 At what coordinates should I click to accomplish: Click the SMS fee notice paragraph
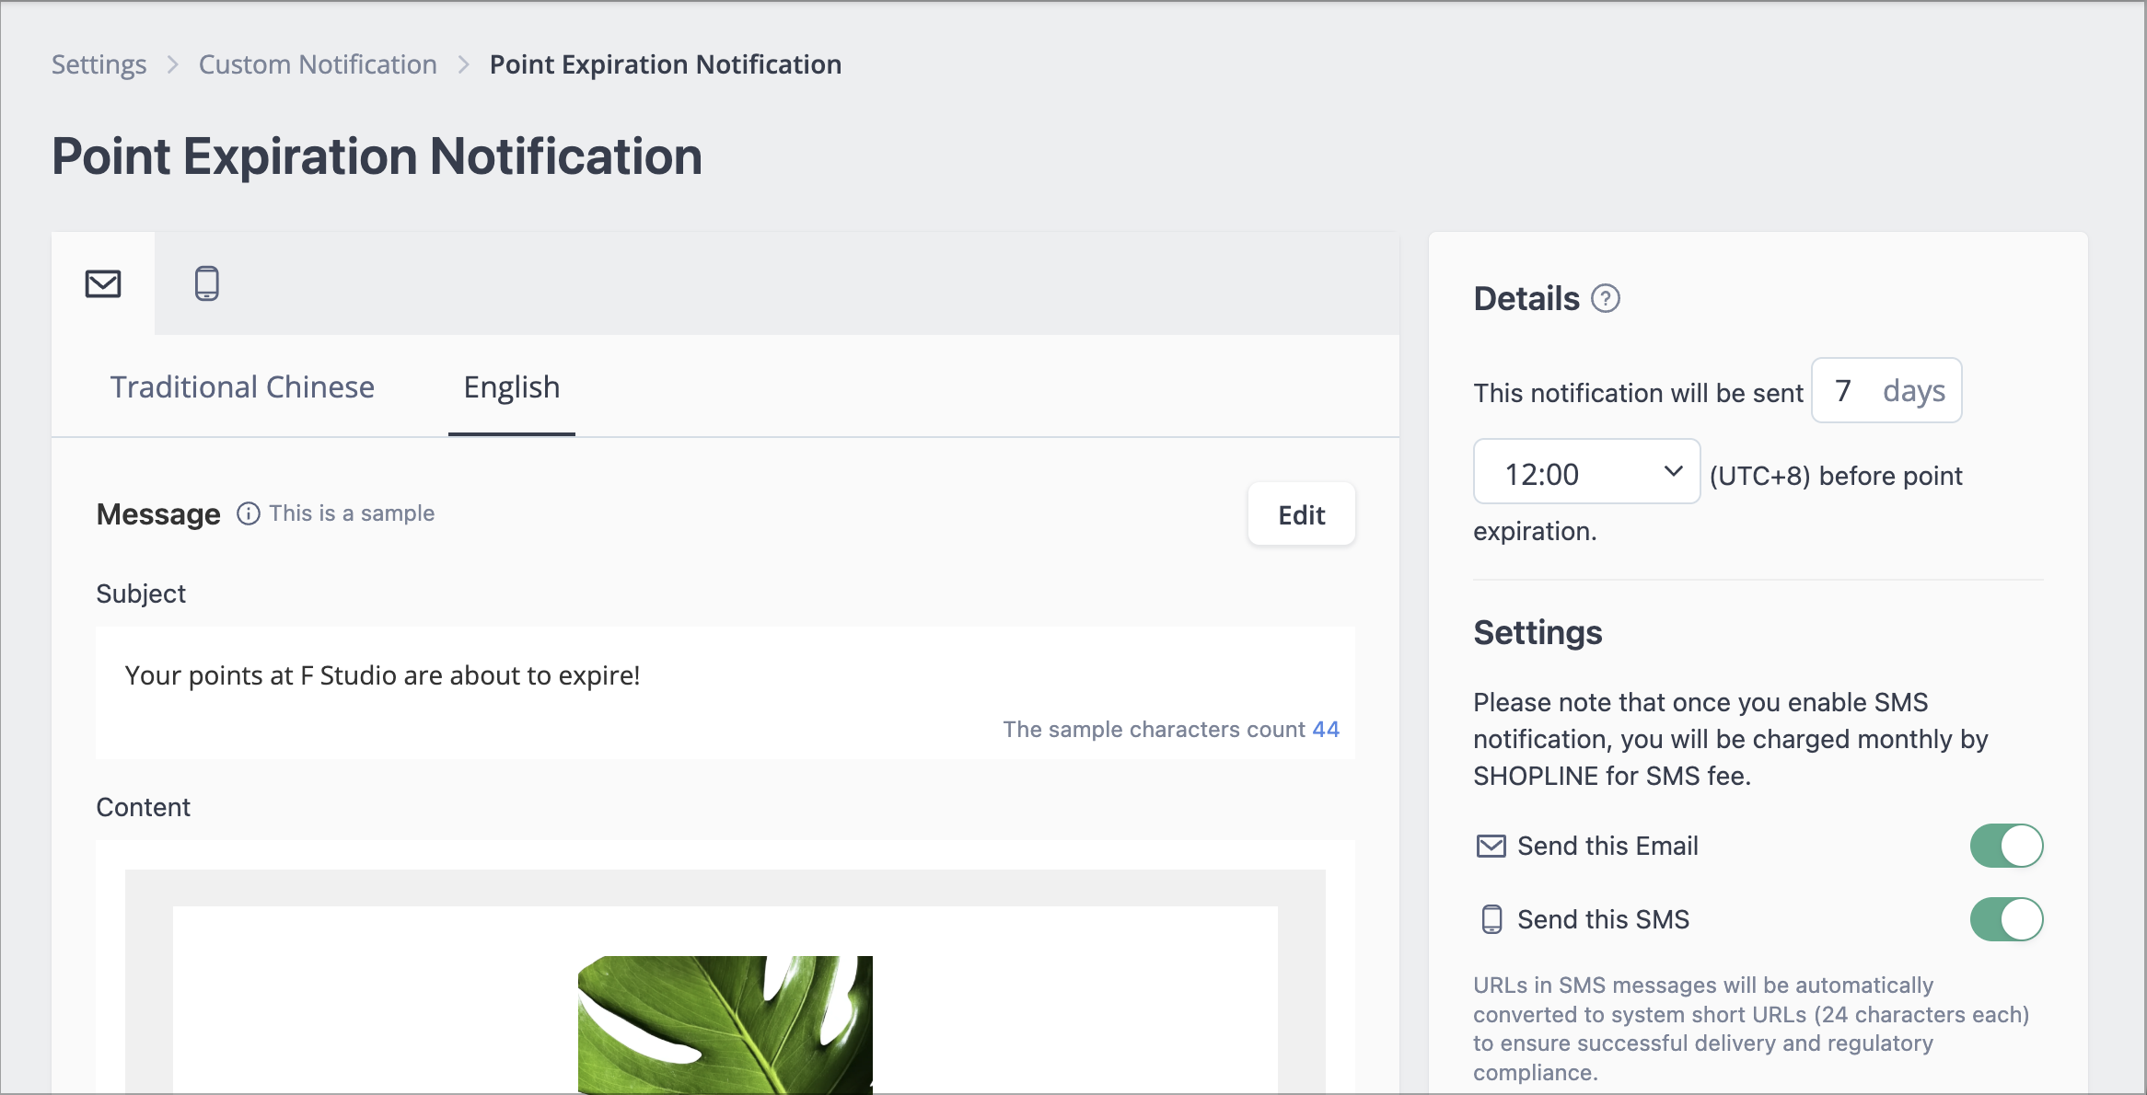tap(1731, 739)
